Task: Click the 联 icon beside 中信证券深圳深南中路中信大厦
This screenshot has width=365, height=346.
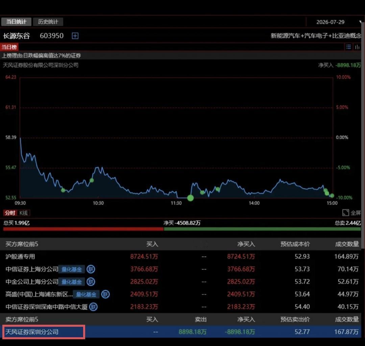Action: click(x=93, y=307)
